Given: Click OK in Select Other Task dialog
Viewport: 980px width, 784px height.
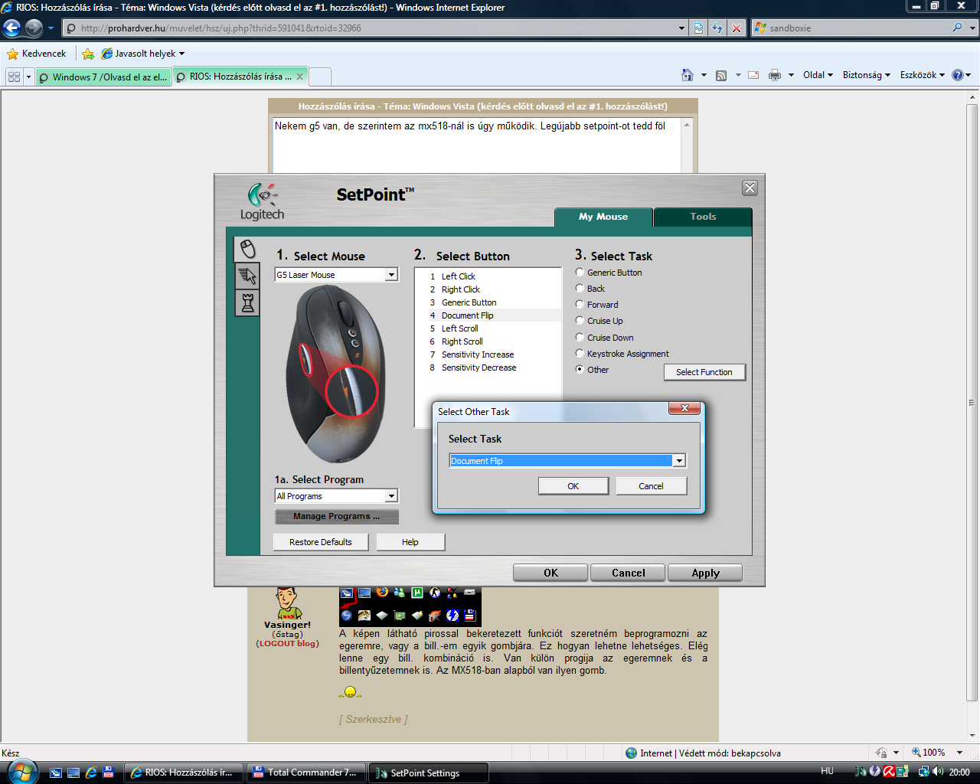Looking at the screenshot, I should [573, 486].
